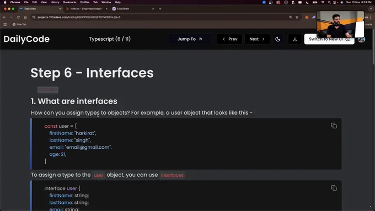
Task: Open Control Center in menu bar
Action: pyautogui.click(x=335, y=2)
